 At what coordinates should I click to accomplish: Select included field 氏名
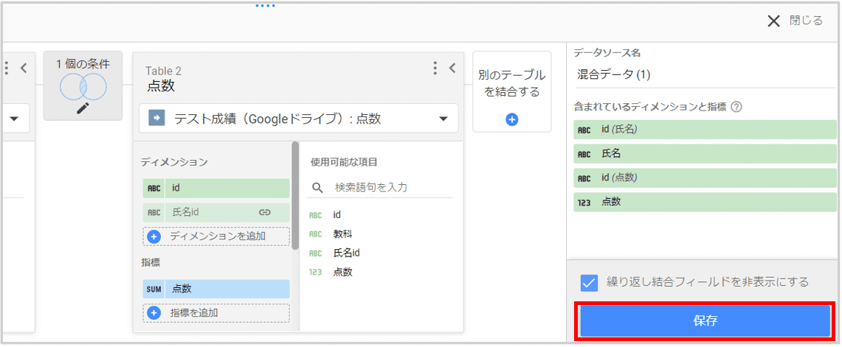[x=705, y=154]
